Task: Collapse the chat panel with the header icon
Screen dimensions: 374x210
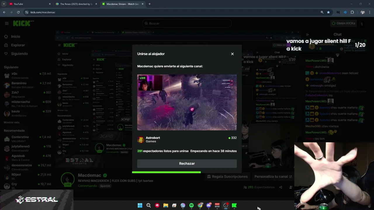Action: (x=307, y=34)
